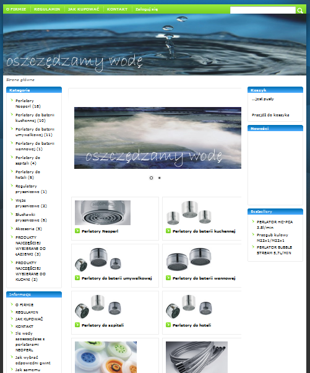The image size is (310, 373).
Task: Open Perlatory do hoteli tile label
Action: (192, 325)
